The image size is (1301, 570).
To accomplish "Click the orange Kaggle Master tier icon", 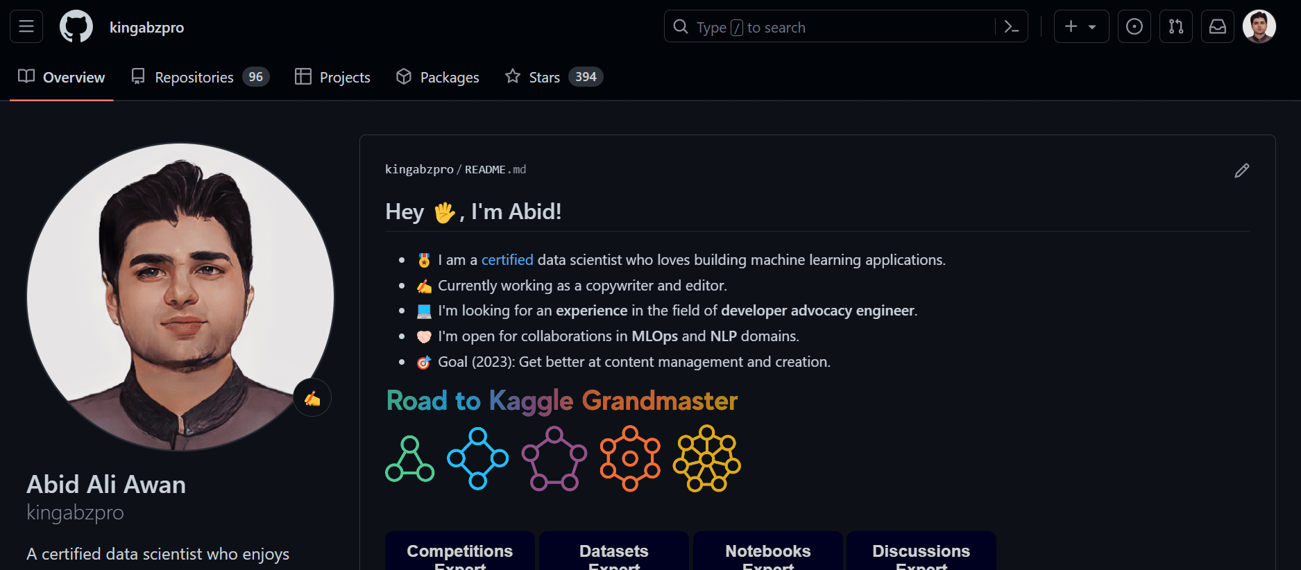I will pyautogui.click(x=630, y=458).
